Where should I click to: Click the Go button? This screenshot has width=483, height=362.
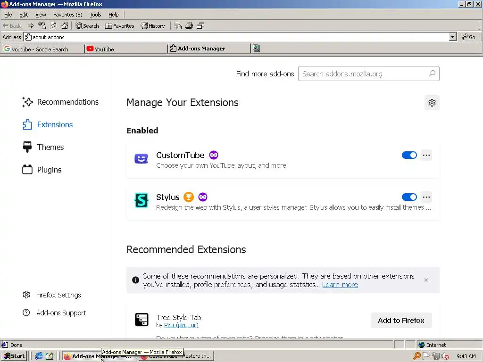pos(469,37)
